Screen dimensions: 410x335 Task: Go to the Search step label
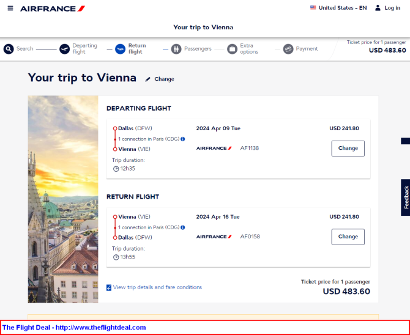(x=25, y=49)
